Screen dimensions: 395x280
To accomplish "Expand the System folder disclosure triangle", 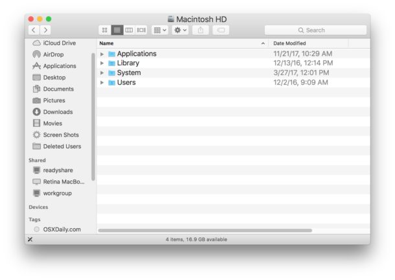I will click(x=102, y=73).
